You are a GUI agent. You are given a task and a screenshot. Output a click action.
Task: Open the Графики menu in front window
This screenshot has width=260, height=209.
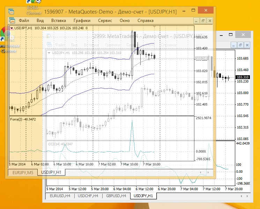tap(82, 21)
